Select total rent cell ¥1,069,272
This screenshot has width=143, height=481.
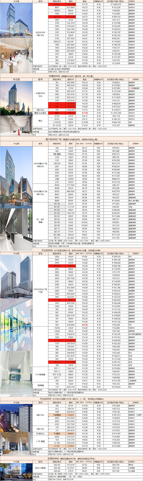[x=116, y=5]
